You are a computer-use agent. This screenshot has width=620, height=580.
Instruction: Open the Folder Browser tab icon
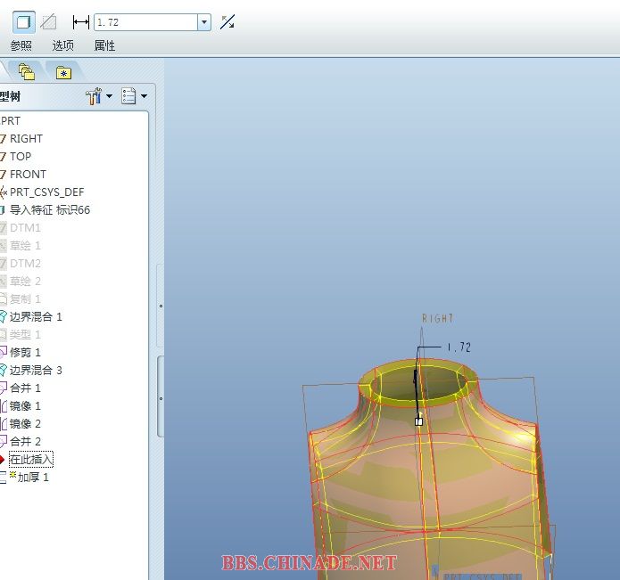pos(27,72)
